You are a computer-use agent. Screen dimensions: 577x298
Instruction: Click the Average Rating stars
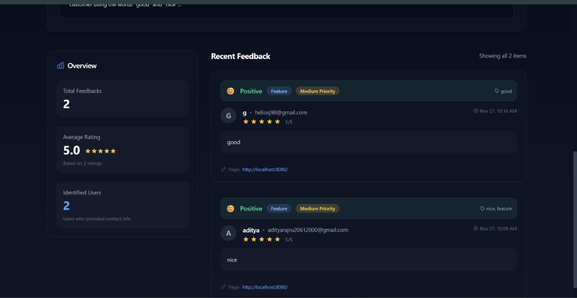[x=100, y=151]
